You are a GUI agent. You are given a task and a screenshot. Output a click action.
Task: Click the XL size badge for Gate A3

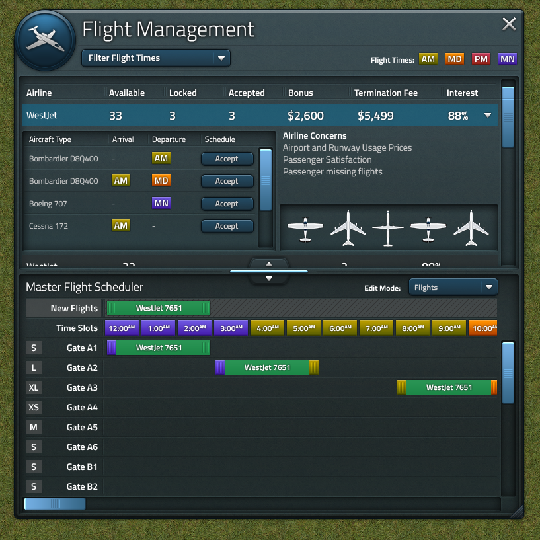click(x=34, y=387)
